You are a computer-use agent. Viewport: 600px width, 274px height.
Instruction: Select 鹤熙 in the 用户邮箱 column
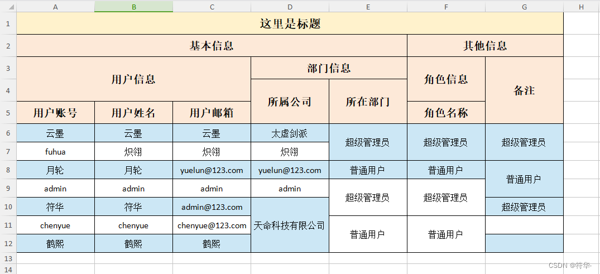pyautogui.click(x=212, y=244)
